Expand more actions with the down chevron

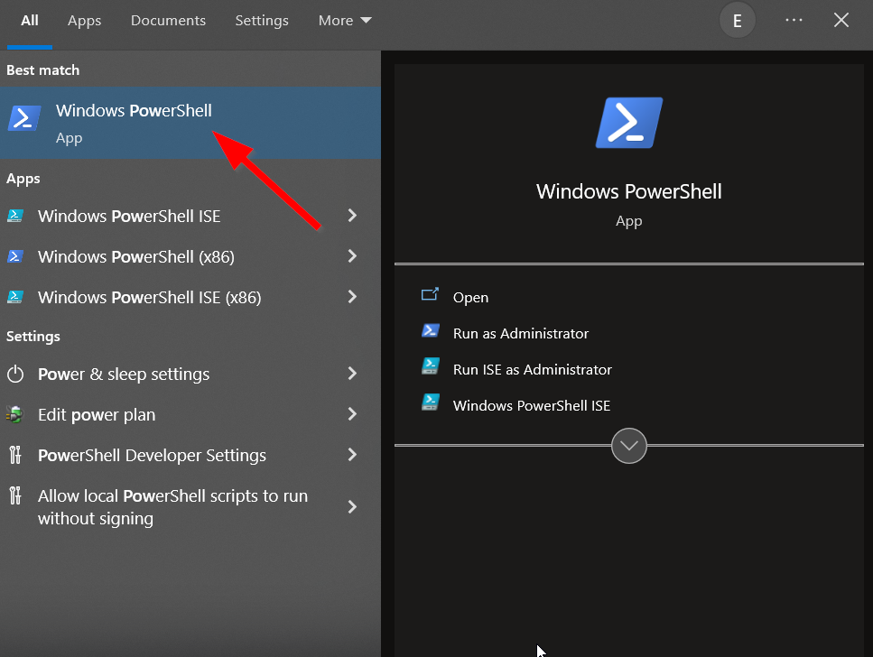tap(629, 445)
